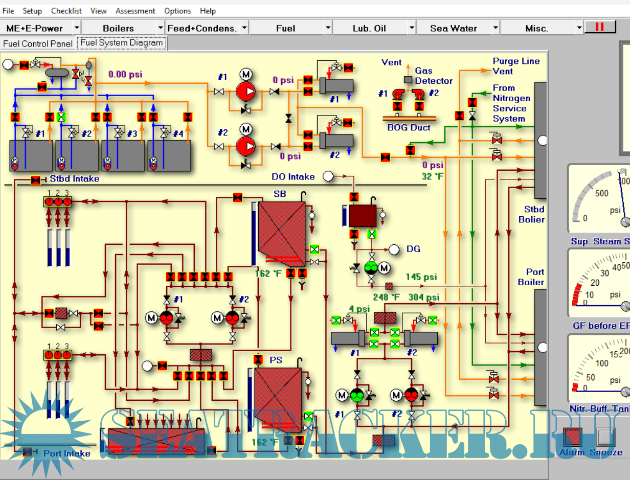Image resolution: width=630 pixels, height=480 pixels.
Task: Click the Boilers toolbar button
Action: pos(118,28)
